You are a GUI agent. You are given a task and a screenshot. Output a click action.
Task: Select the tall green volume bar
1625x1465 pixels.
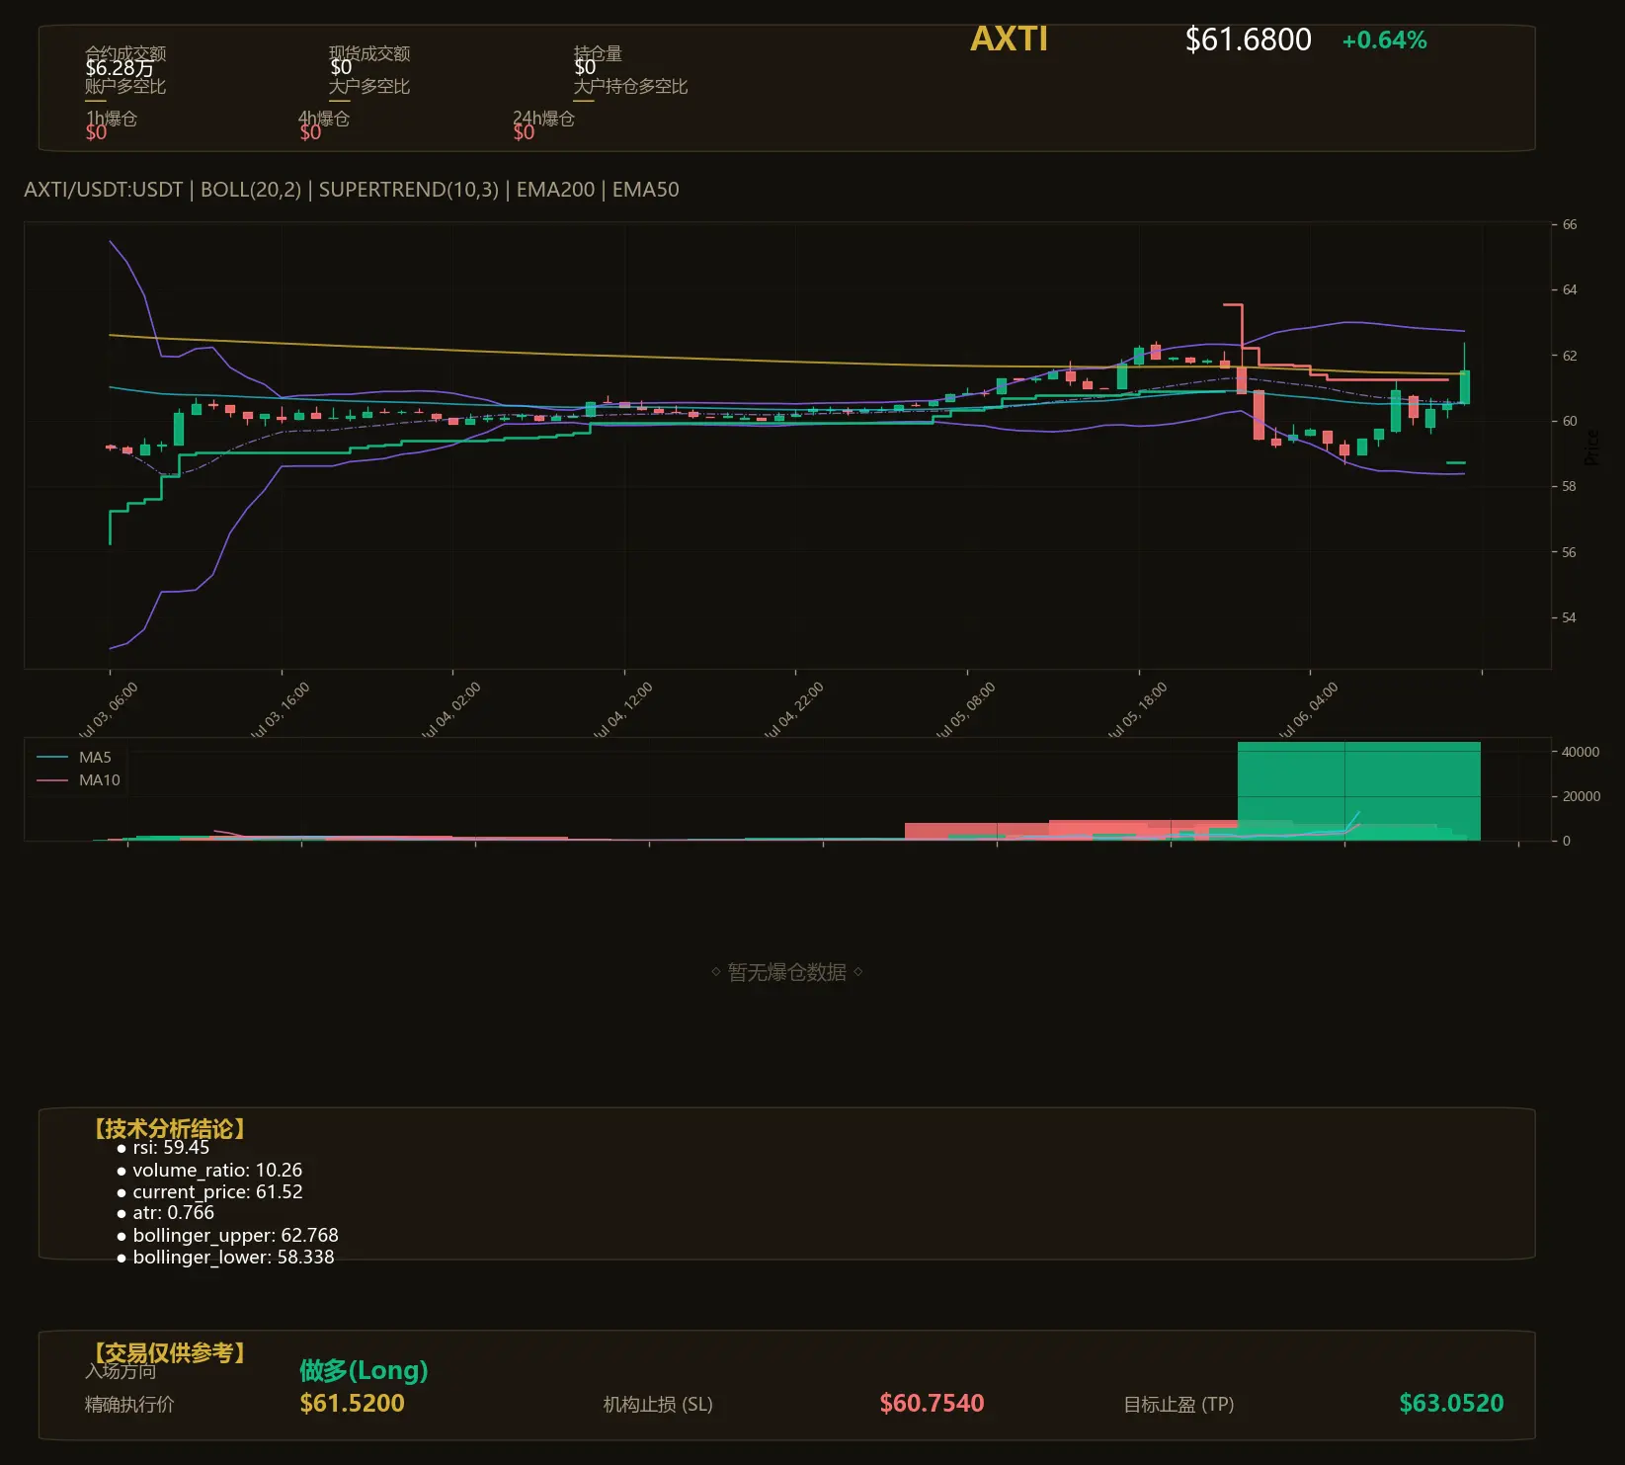coord(1358,790)
